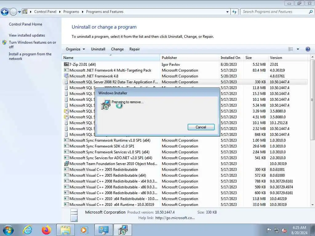Click the scroll up arrow of list
The height and width of the screenshot is (236, 315).
(312, 57)
